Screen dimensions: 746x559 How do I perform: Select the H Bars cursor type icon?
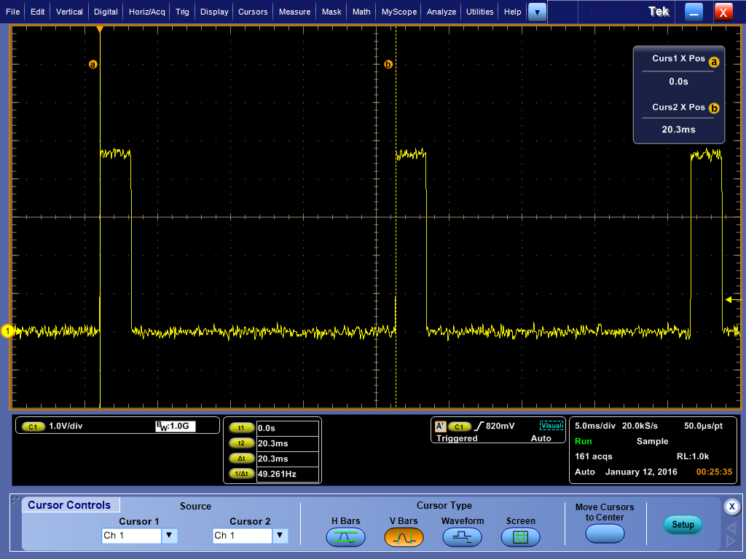click(345, 537)
